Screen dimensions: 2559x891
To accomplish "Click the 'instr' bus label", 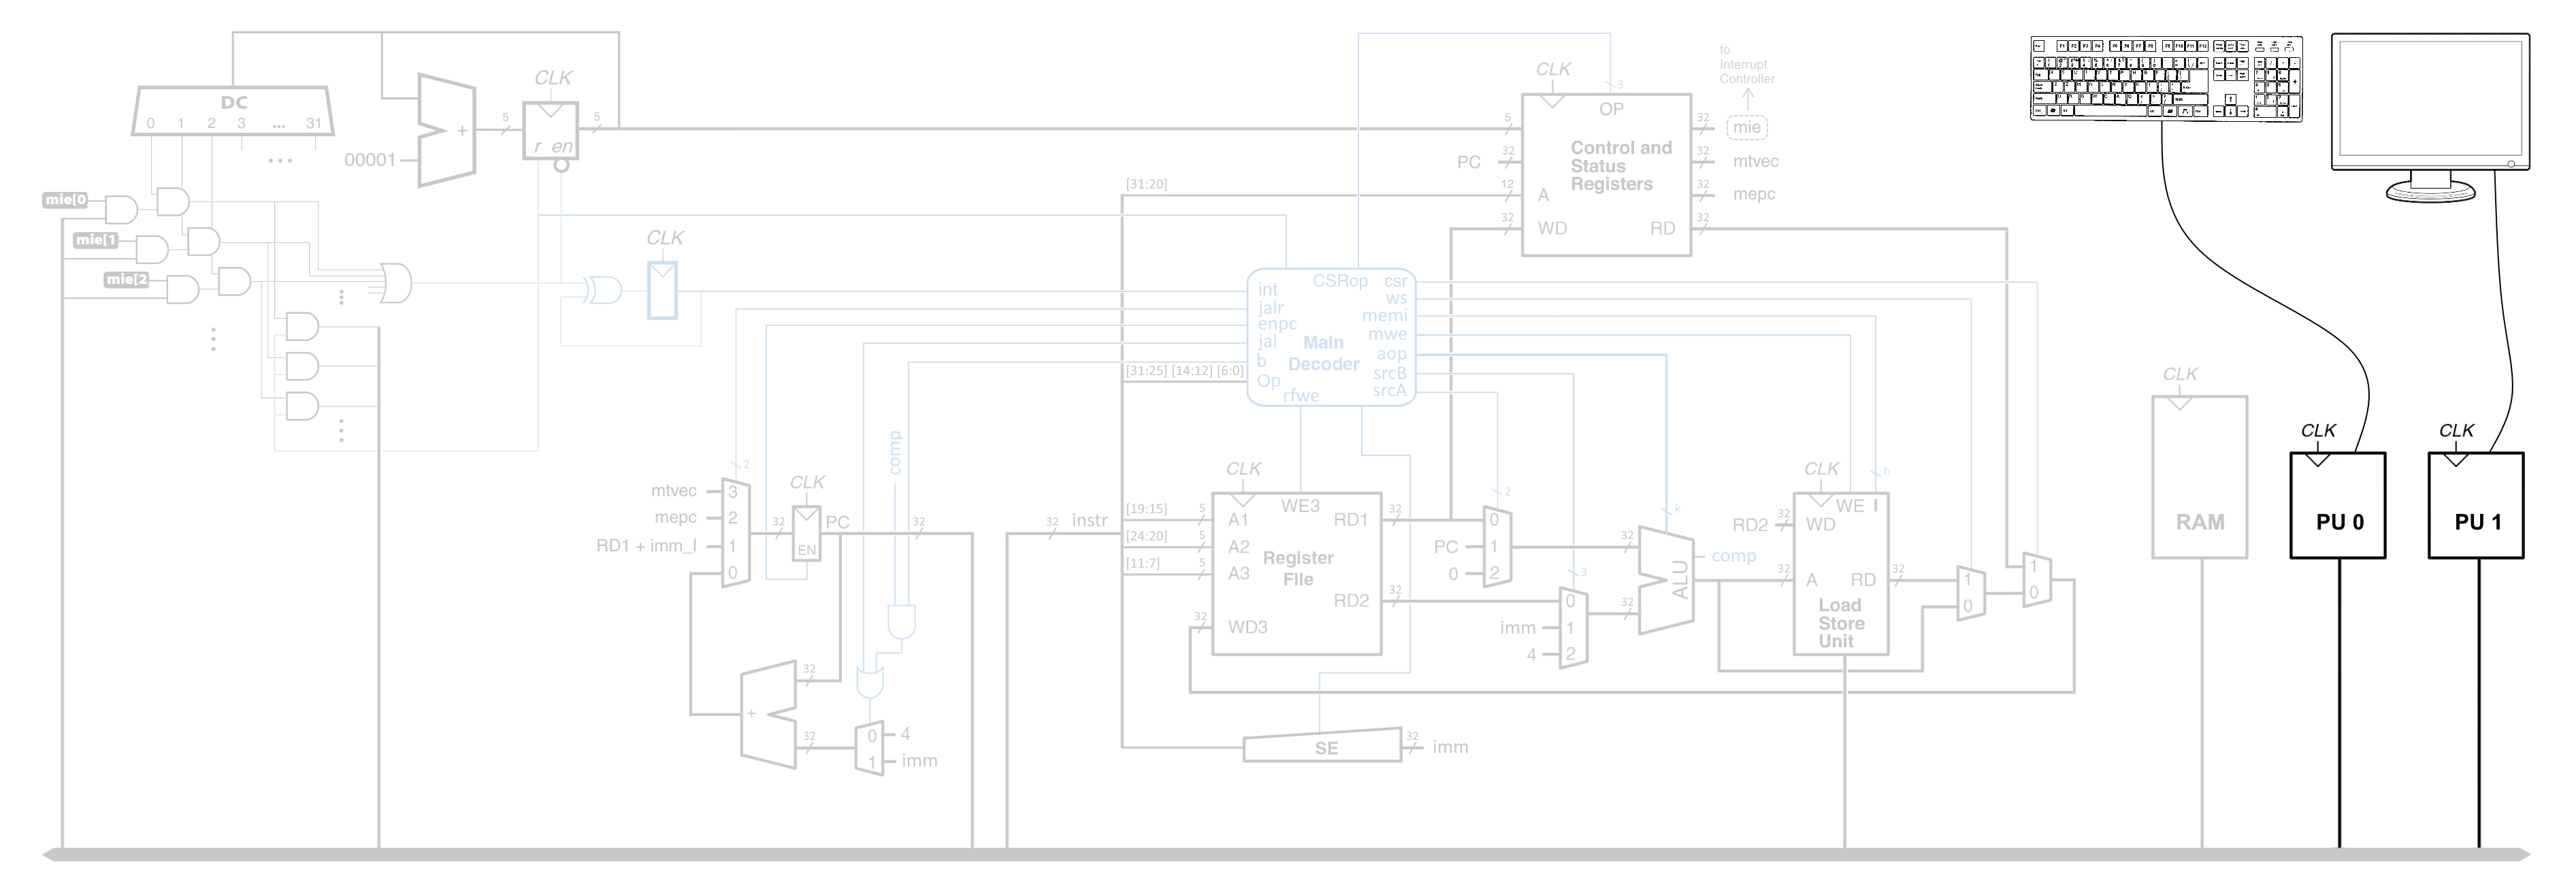I will point(1090,521).
